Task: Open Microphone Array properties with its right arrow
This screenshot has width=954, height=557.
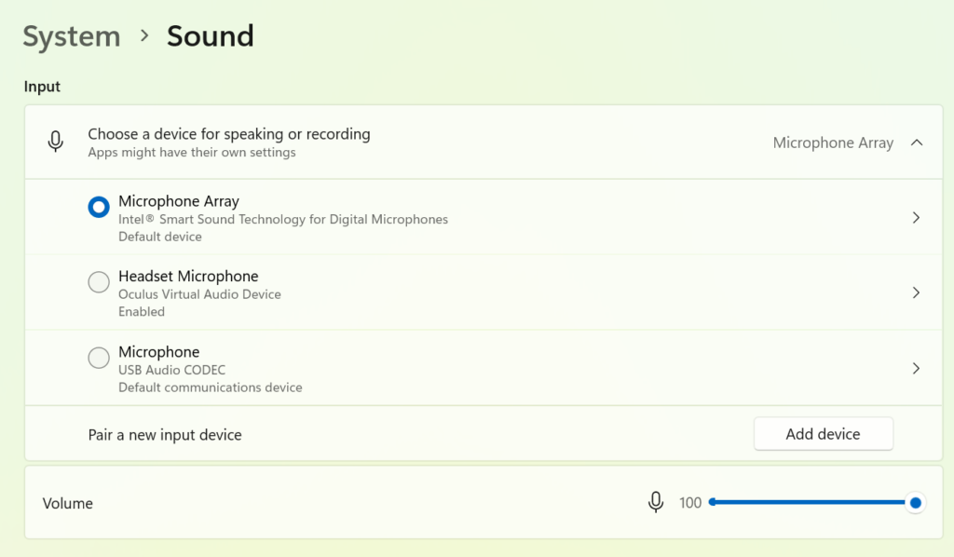Action: click(x=916, y=217)
